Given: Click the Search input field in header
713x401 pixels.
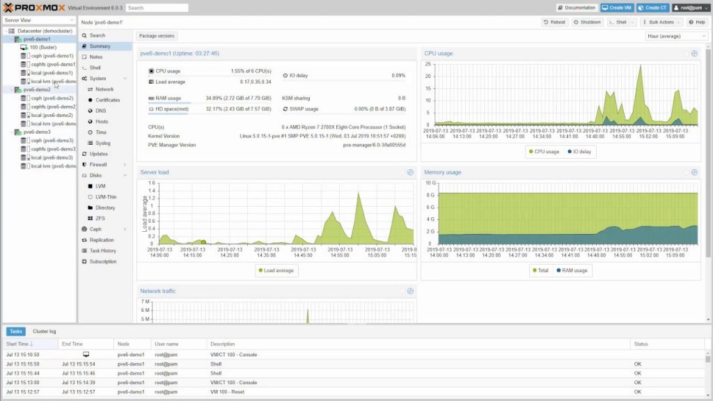Looking at the screenshot, I should pyautogui.click(x=157, y=8).
